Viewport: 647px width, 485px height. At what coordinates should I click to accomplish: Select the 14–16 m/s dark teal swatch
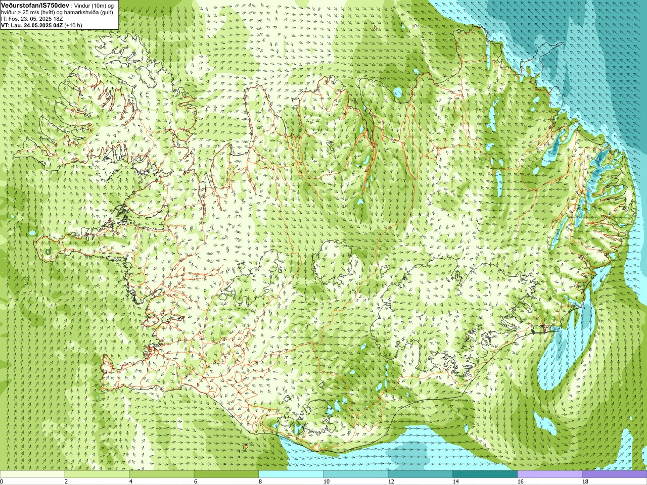point(485,474)
